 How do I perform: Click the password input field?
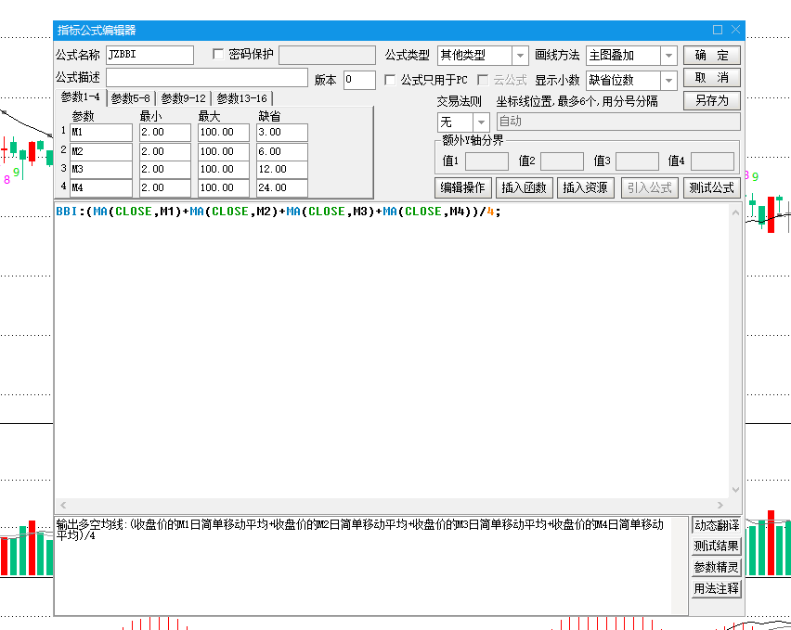pos(327,55)
